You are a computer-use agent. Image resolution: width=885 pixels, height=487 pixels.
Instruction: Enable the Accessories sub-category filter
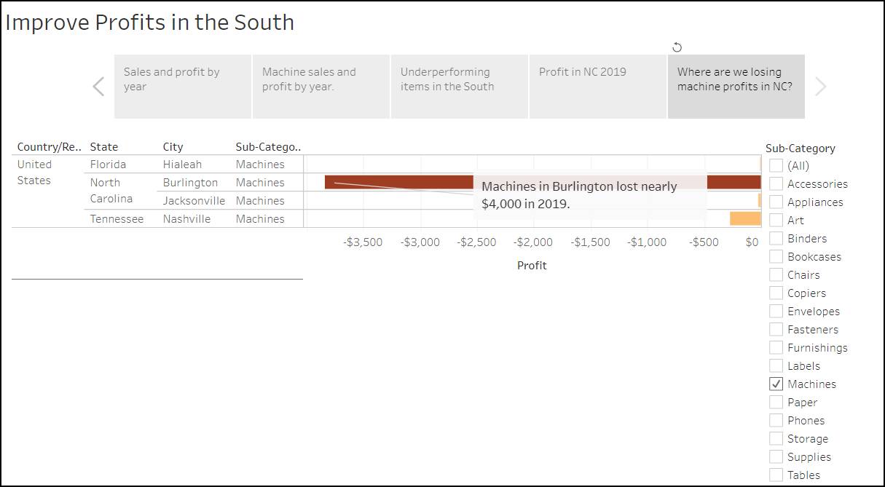coord(776,183)
